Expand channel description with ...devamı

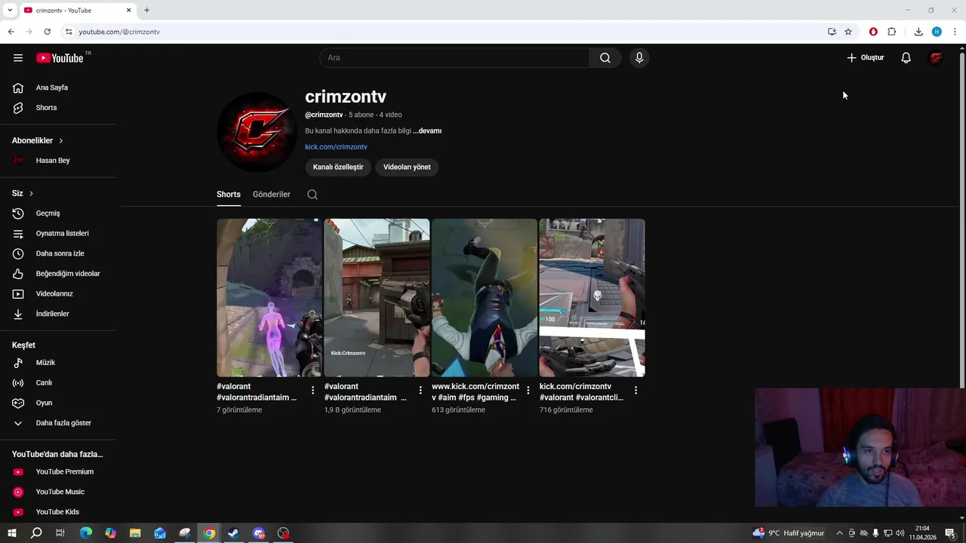427,131
